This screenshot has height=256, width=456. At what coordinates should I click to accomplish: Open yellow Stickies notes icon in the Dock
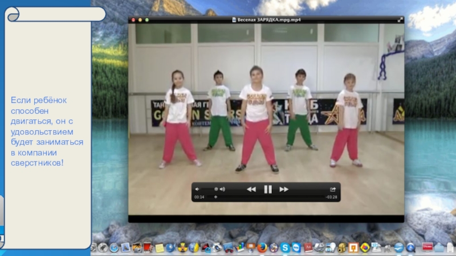pyautogui.click(x=160, y=247)
